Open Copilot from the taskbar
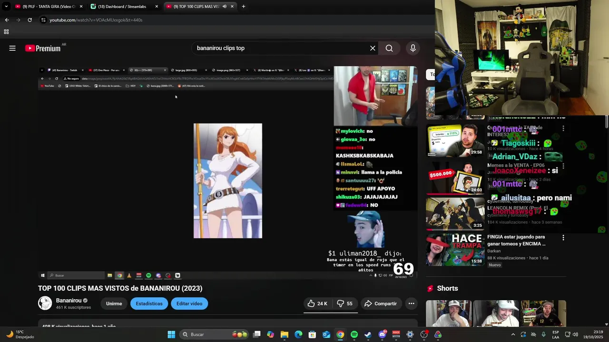The height and width of the screenshot is (342, 609). coord(270,334)
